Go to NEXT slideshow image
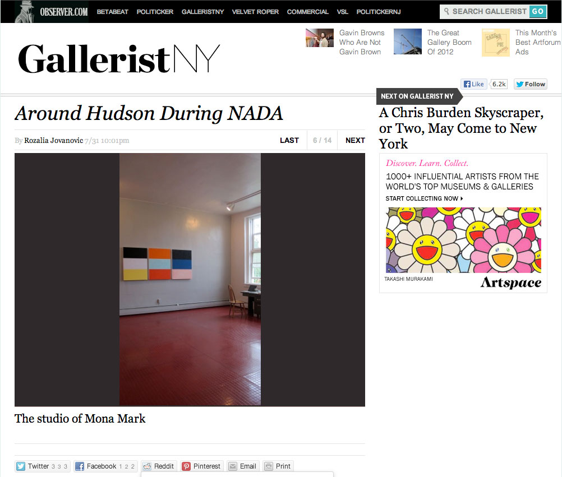The image size is (562, 477). tap(355, 140)
